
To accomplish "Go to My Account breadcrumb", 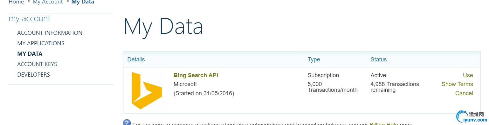I will coord(48,2).
